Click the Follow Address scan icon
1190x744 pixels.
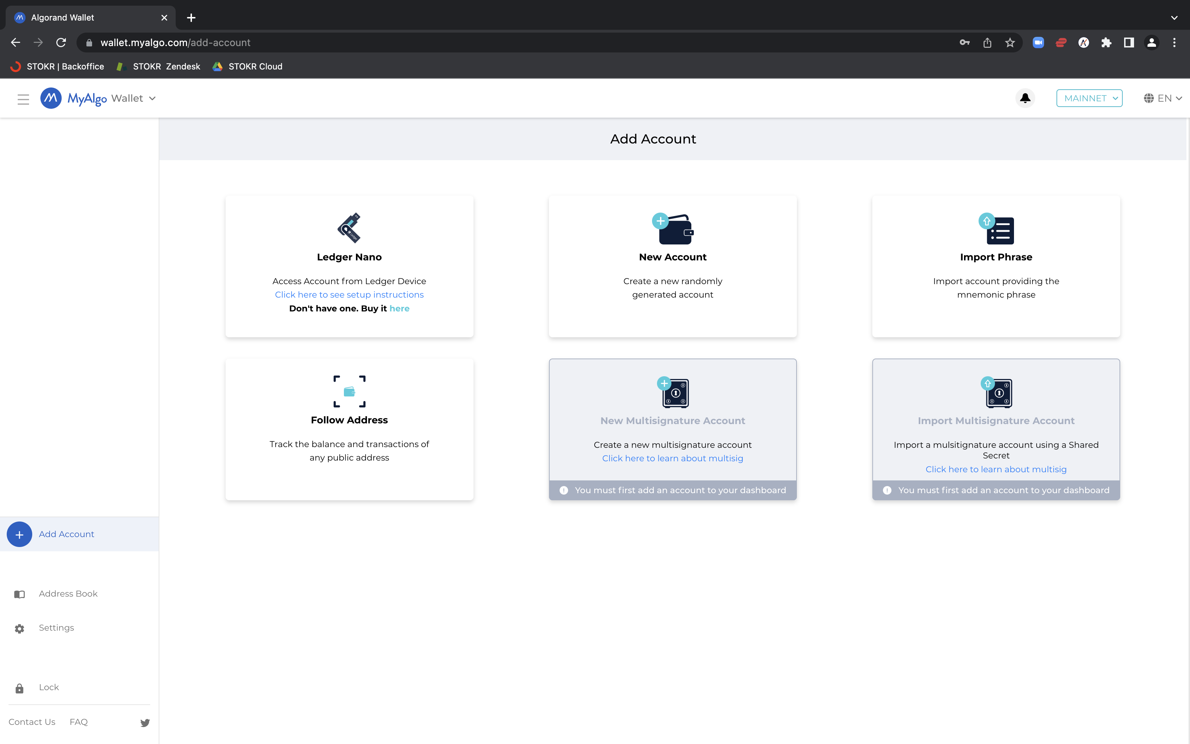tap(349, 392)
